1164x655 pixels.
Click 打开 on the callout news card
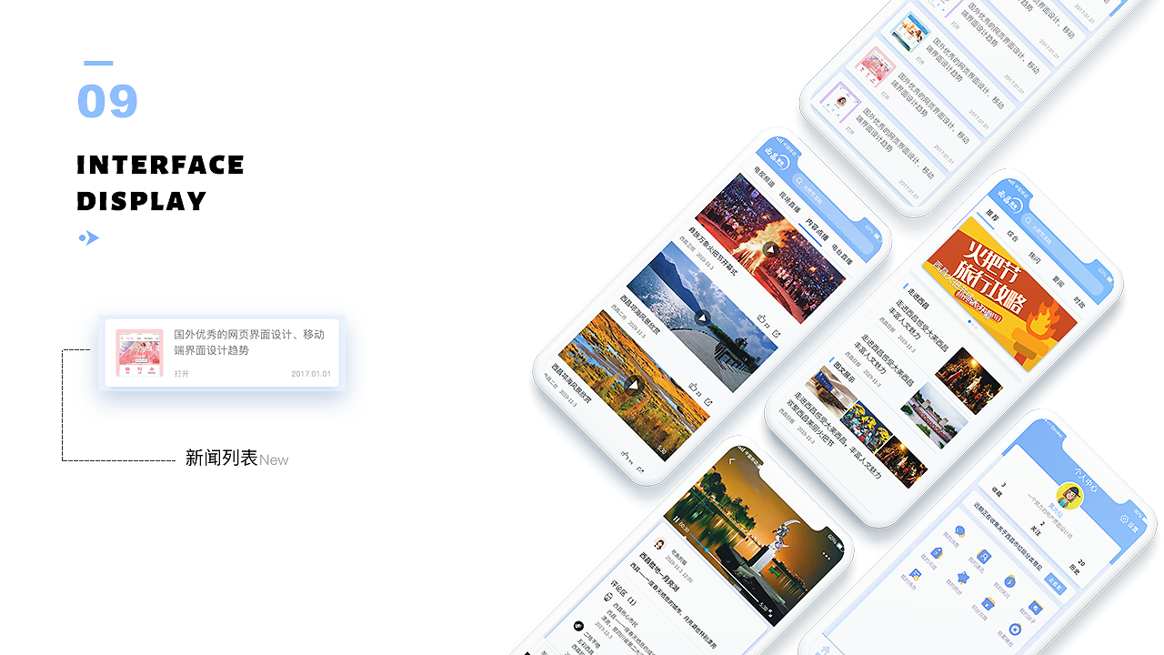pos(182,374)
